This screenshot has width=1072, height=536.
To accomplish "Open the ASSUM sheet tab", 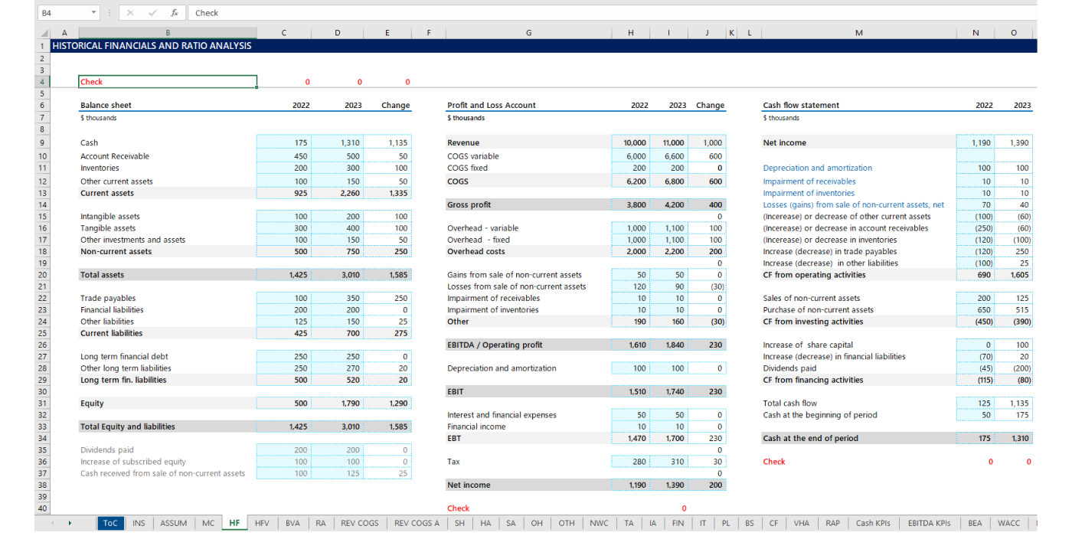I will [173, 523].
